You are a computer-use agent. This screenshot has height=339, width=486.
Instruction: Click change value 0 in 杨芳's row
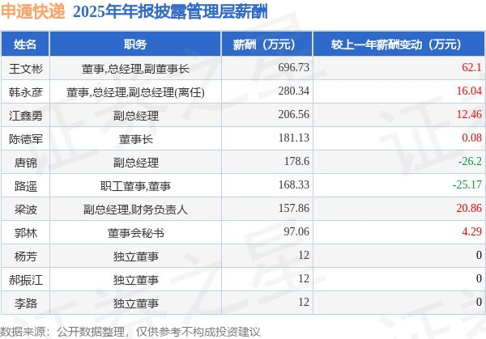point(479,255)
